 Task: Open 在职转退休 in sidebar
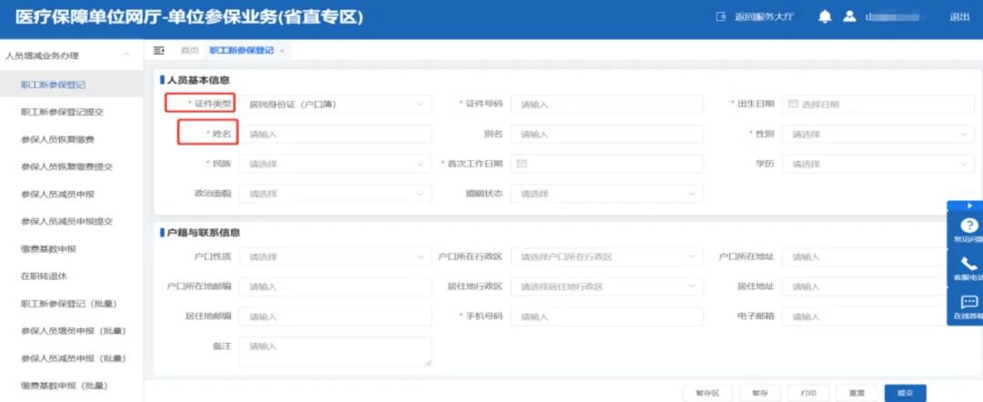click(44, 276)
